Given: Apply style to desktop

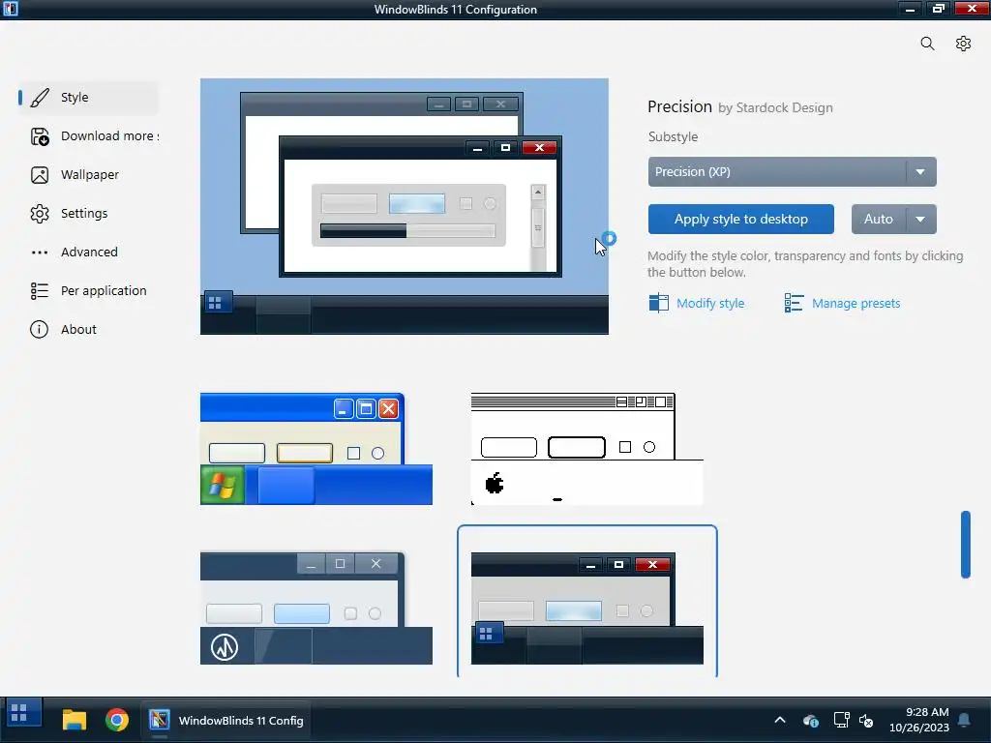Looking at the screenshot, I should click(x=740, y=220).
